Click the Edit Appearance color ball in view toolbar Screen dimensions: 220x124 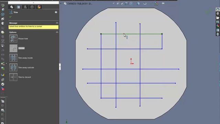pyautogui.click(x=156, y=4)
